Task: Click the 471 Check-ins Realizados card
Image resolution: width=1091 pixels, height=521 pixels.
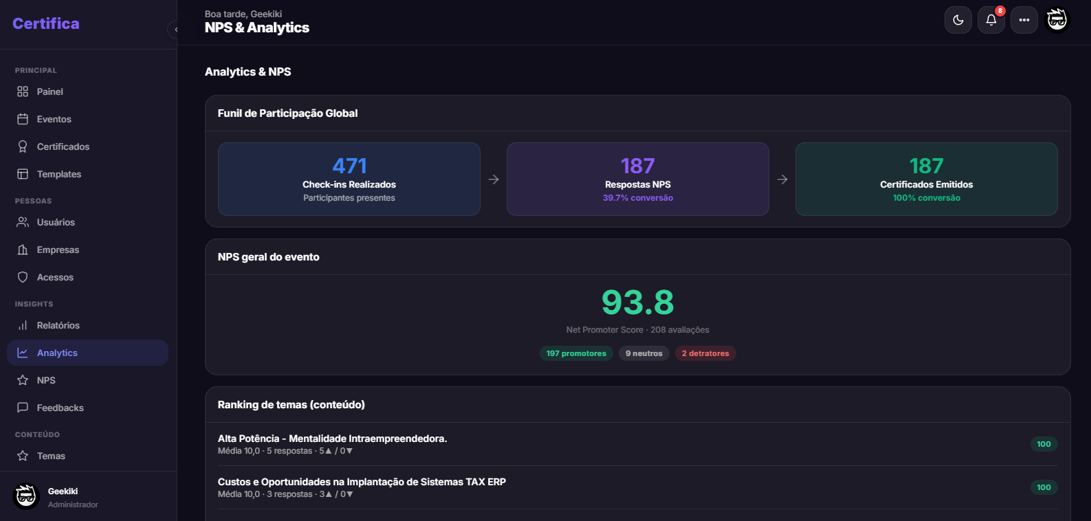Action: click(x=349, y=179)
